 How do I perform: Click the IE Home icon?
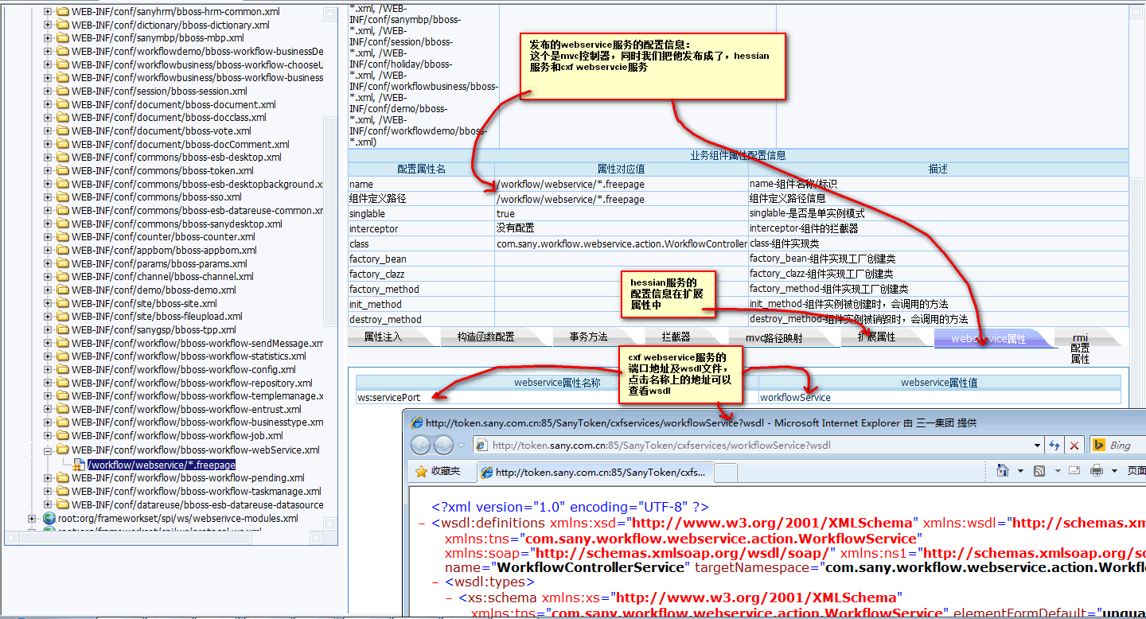(1003, 470)
